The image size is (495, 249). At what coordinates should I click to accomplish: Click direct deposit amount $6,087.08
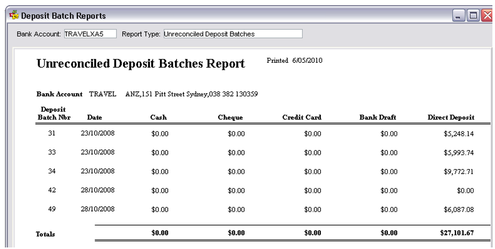coord(458,209)
